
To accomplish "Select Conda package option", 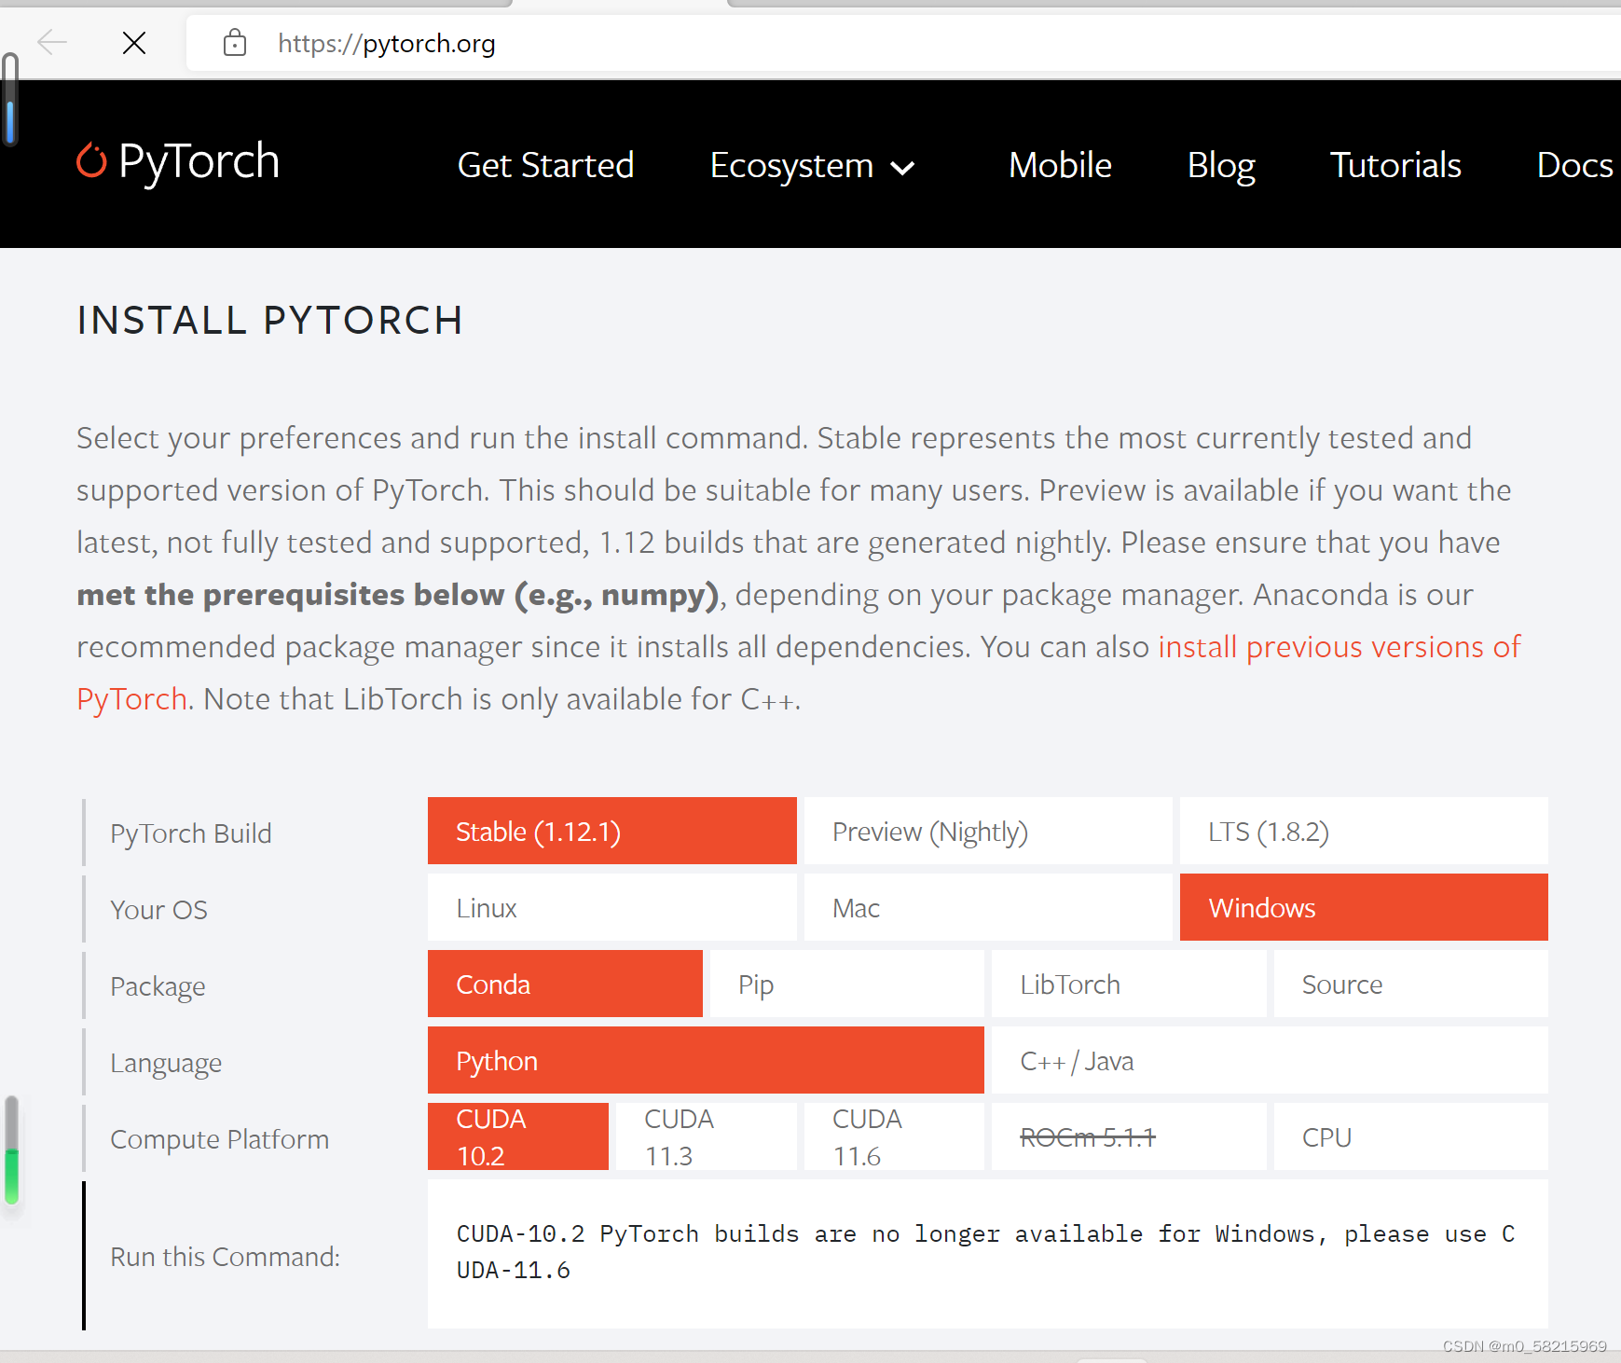I will click(x=565, y=984).
